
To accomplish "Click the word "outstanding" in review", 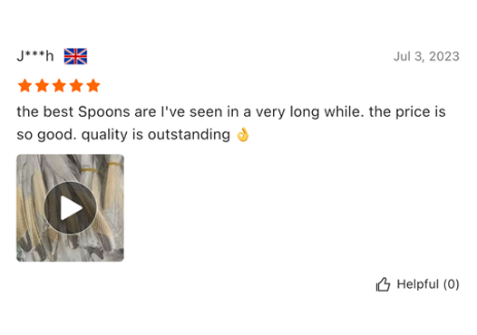I will tap(189, 135).
